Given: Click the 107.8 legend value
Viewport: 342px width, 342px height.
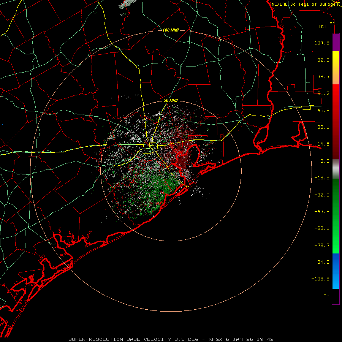Looking at the screenshot, I should [x=322, y=43].
